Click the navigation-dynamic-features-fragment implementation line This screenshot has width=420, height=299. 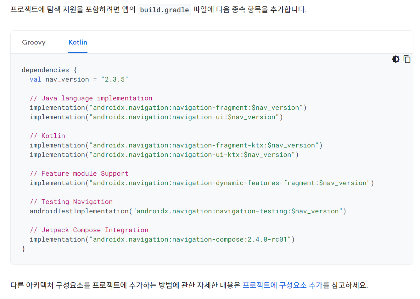[202, 183]
